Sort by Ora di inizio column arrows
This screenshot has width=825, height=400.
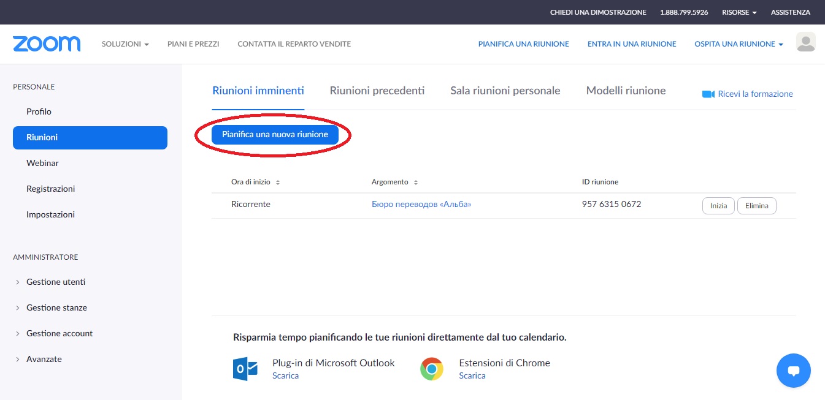(x=278, y=183)
